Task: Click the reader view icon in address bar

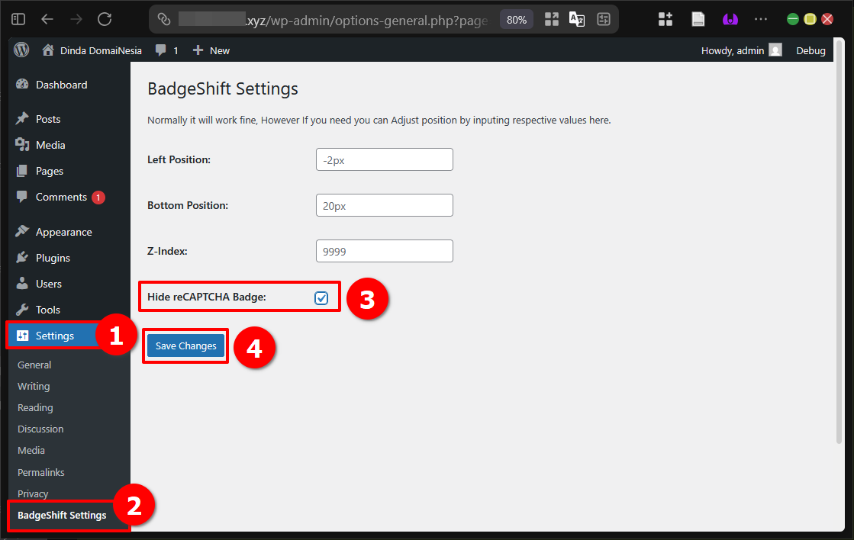Action: (x=604, y=20)
